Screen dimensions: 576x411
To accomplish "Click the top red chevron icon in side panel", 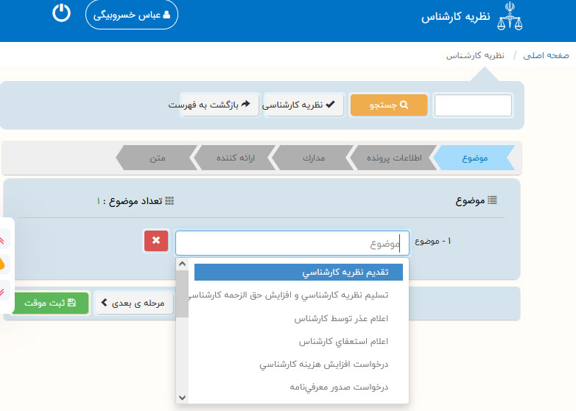I will [3, 237].
